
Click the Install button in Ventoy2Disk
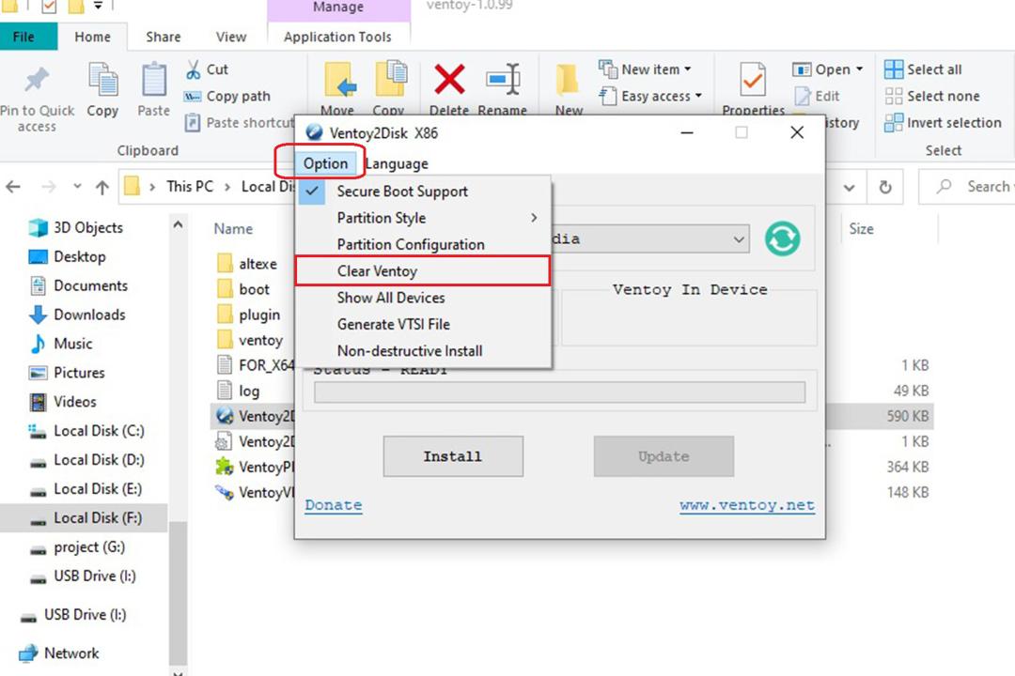pos(453,456)
